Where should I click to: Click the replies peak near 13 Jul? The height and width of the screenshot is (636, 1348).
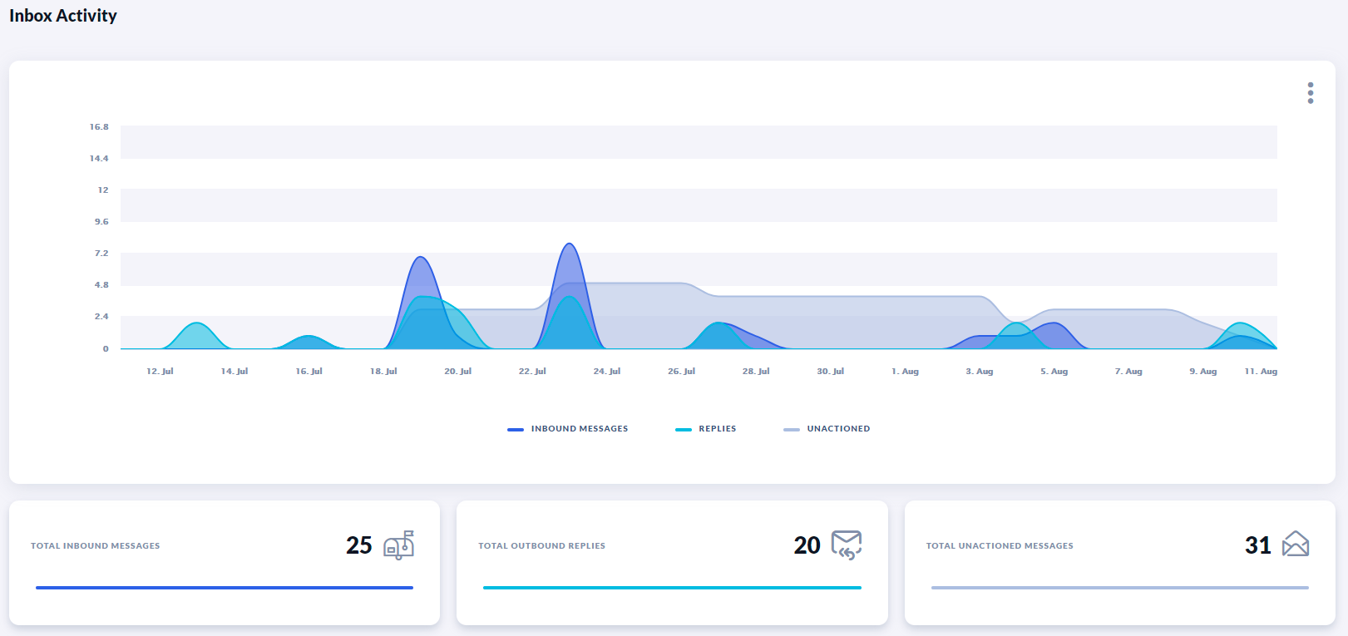pyautogui.click(x=196, y=323)
